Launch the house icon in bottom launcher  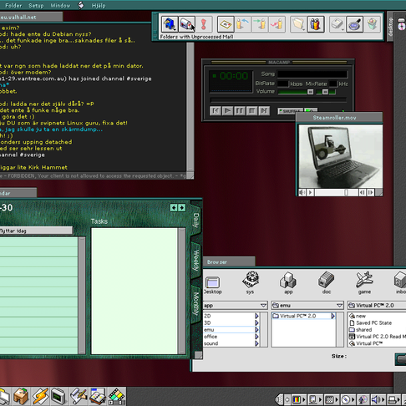coord(22,397)
